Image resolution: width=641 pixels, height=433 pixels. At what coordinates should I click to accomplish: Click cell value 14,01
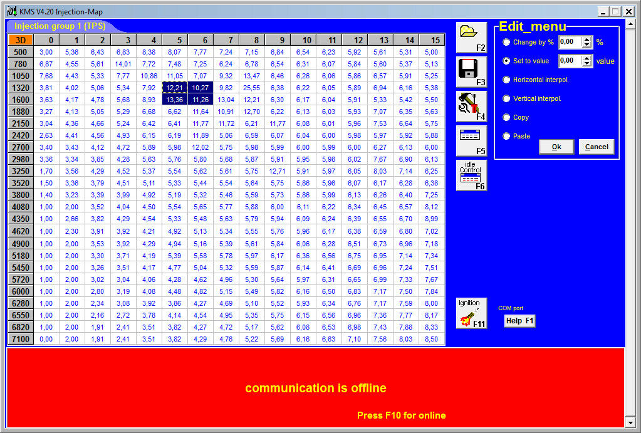(x=123, y=64)
